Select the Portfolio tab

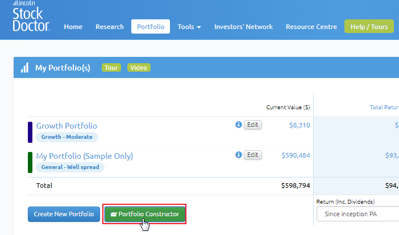click(x=151, y=27)
